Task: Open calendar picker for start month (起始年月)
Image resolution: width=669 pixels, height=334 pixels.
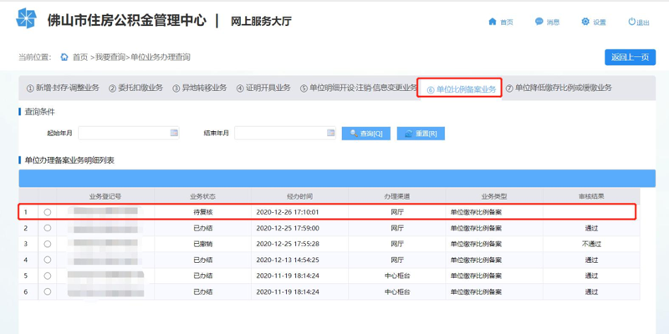Action: [174, 133]
